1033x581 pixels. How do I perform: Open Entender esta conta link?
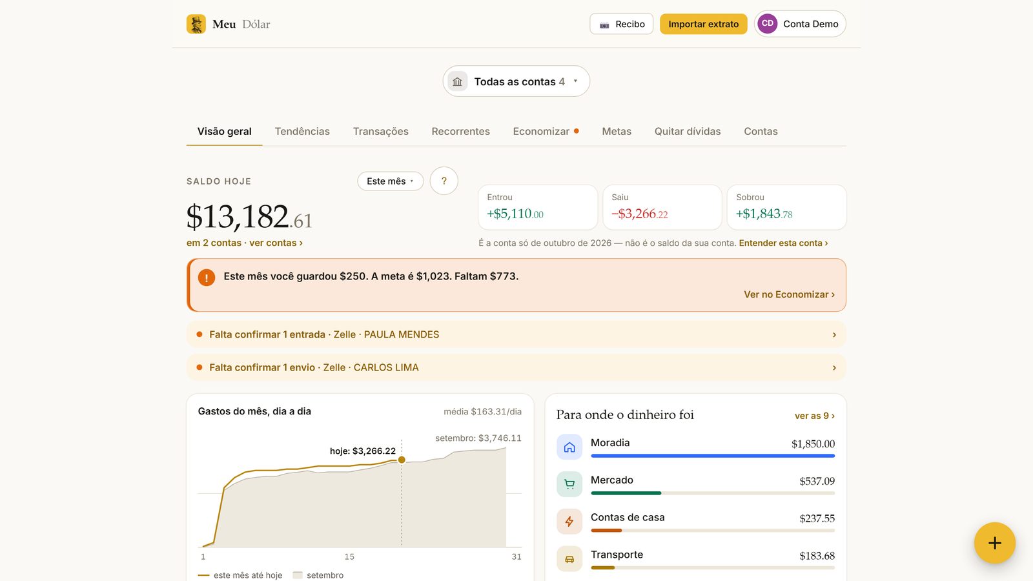tap(783, 243)
